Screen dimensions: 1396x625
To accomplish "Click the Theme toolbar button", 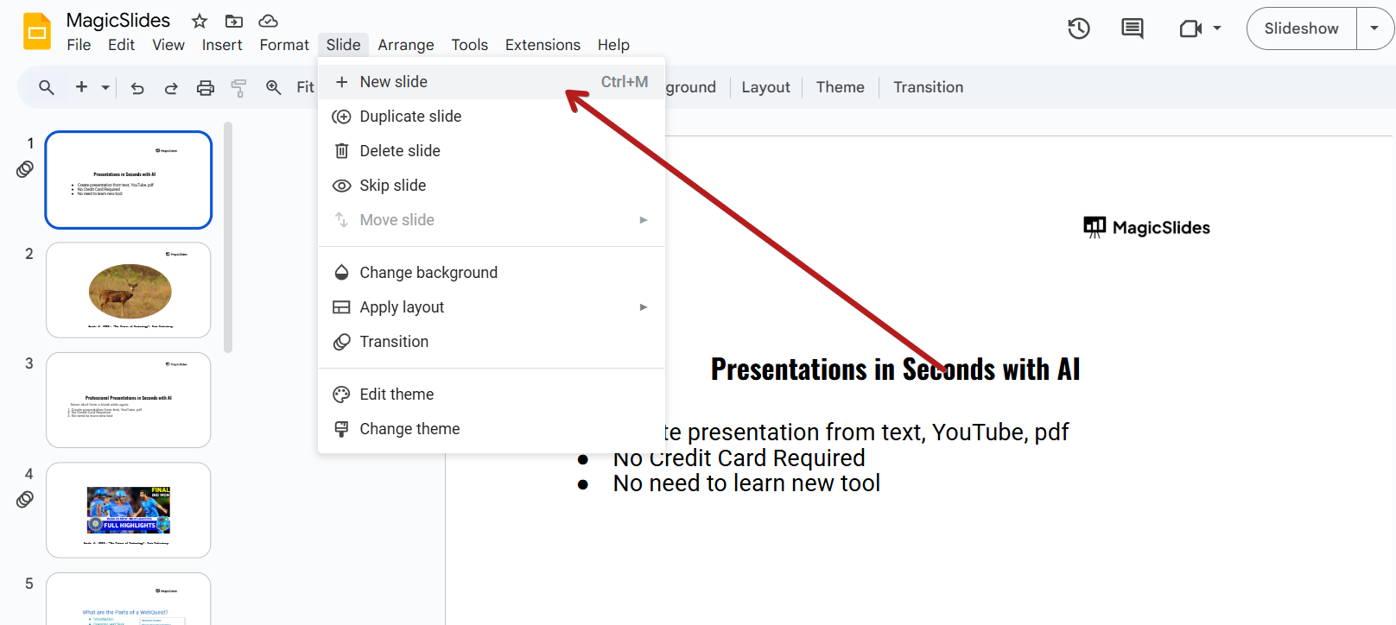I will (x=840, y=87).
